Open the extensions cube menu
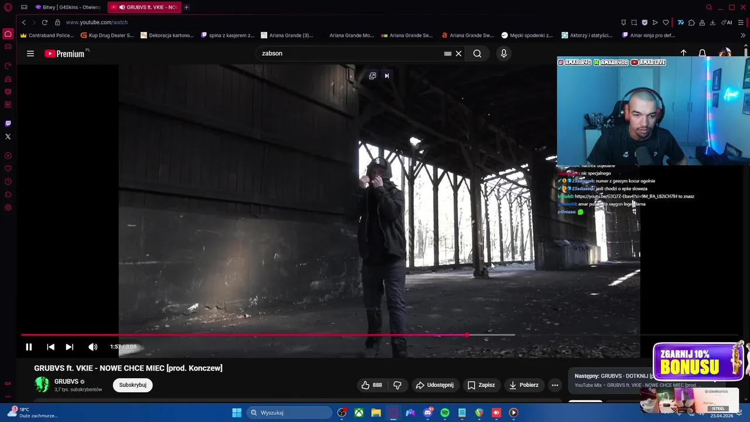This screenshot has height=422, width=750. 691,22
